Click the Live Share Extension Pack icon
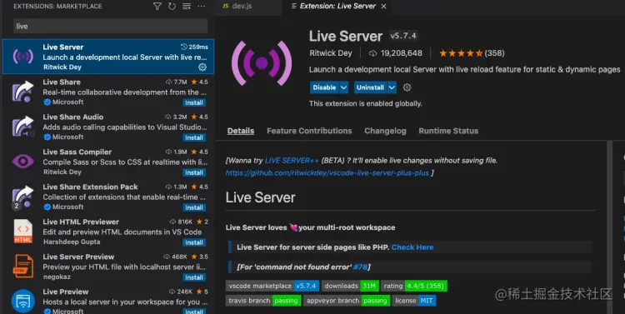Image resolution: width=625 pixels, height=314 pixels. 22,197
